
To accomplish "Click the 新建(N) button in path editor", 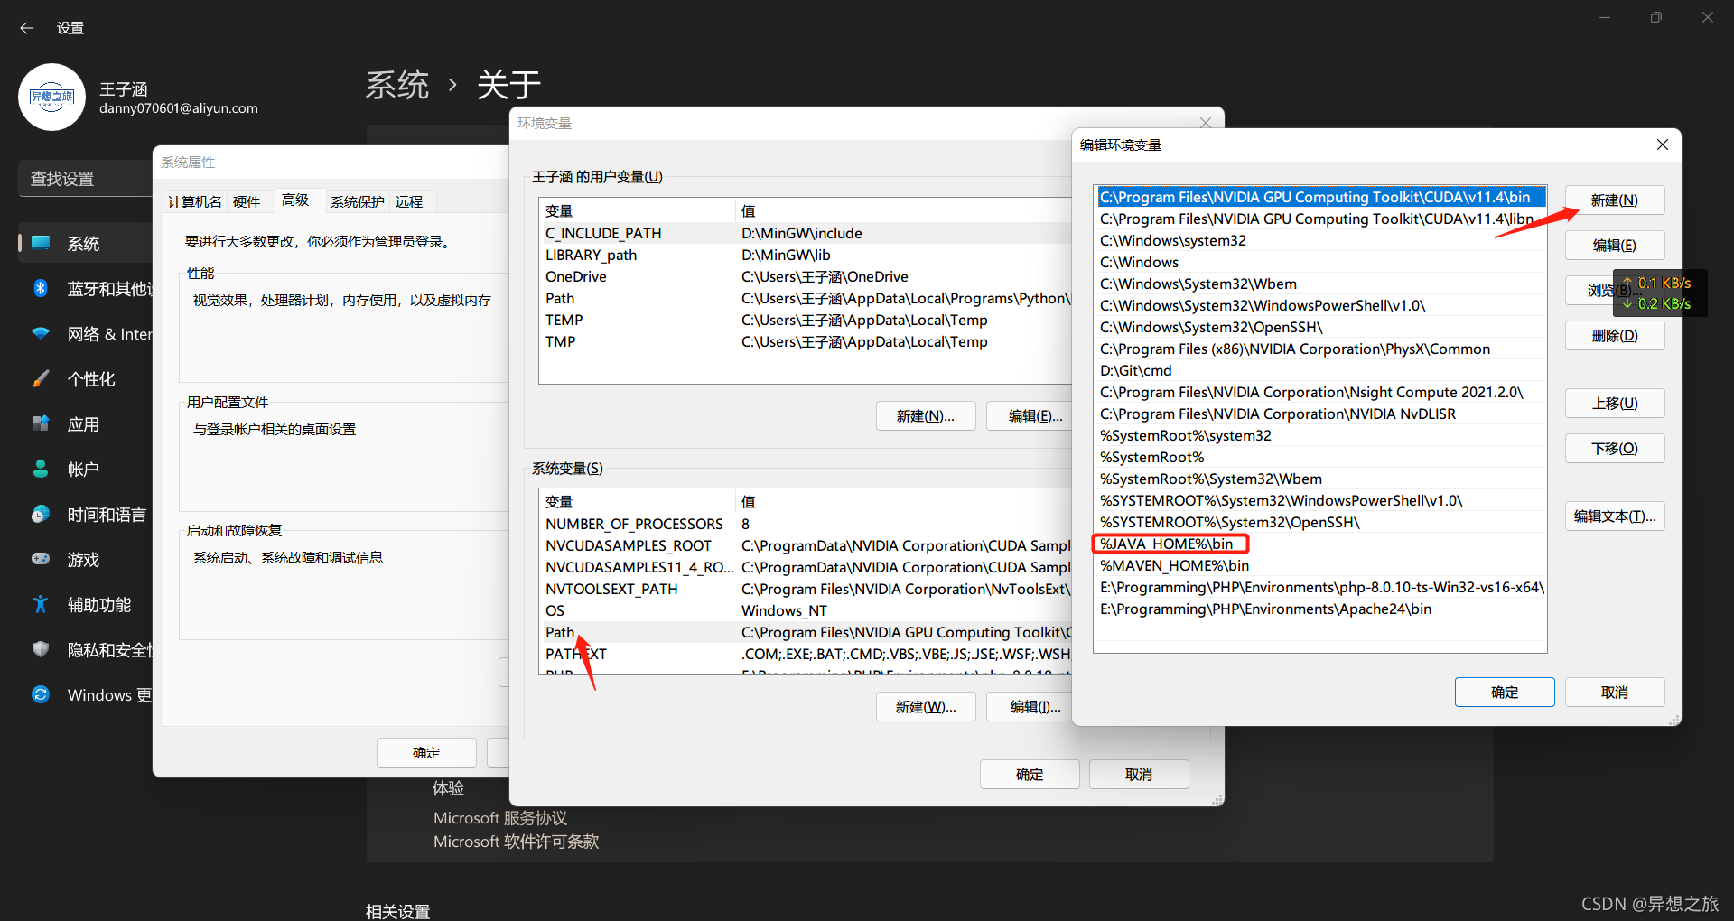I will point(1614,200).
